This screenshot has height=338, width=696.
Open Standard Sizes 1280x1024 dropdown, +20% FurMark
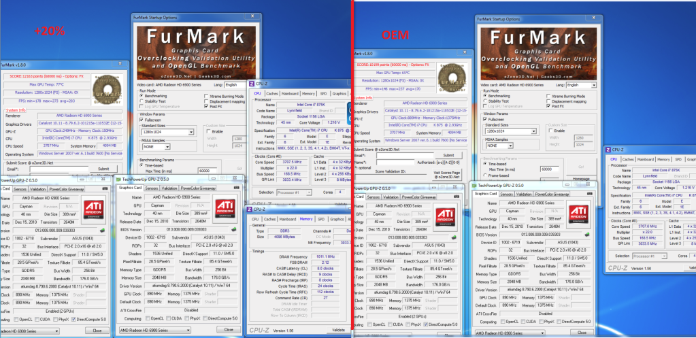click(x=167, y=132)
